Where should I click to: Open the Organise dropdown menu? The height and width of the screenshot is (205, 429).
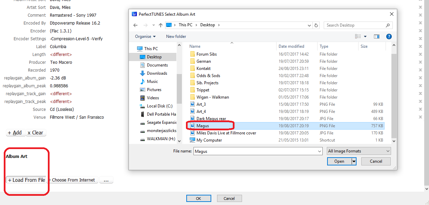(x=145, y=36)
